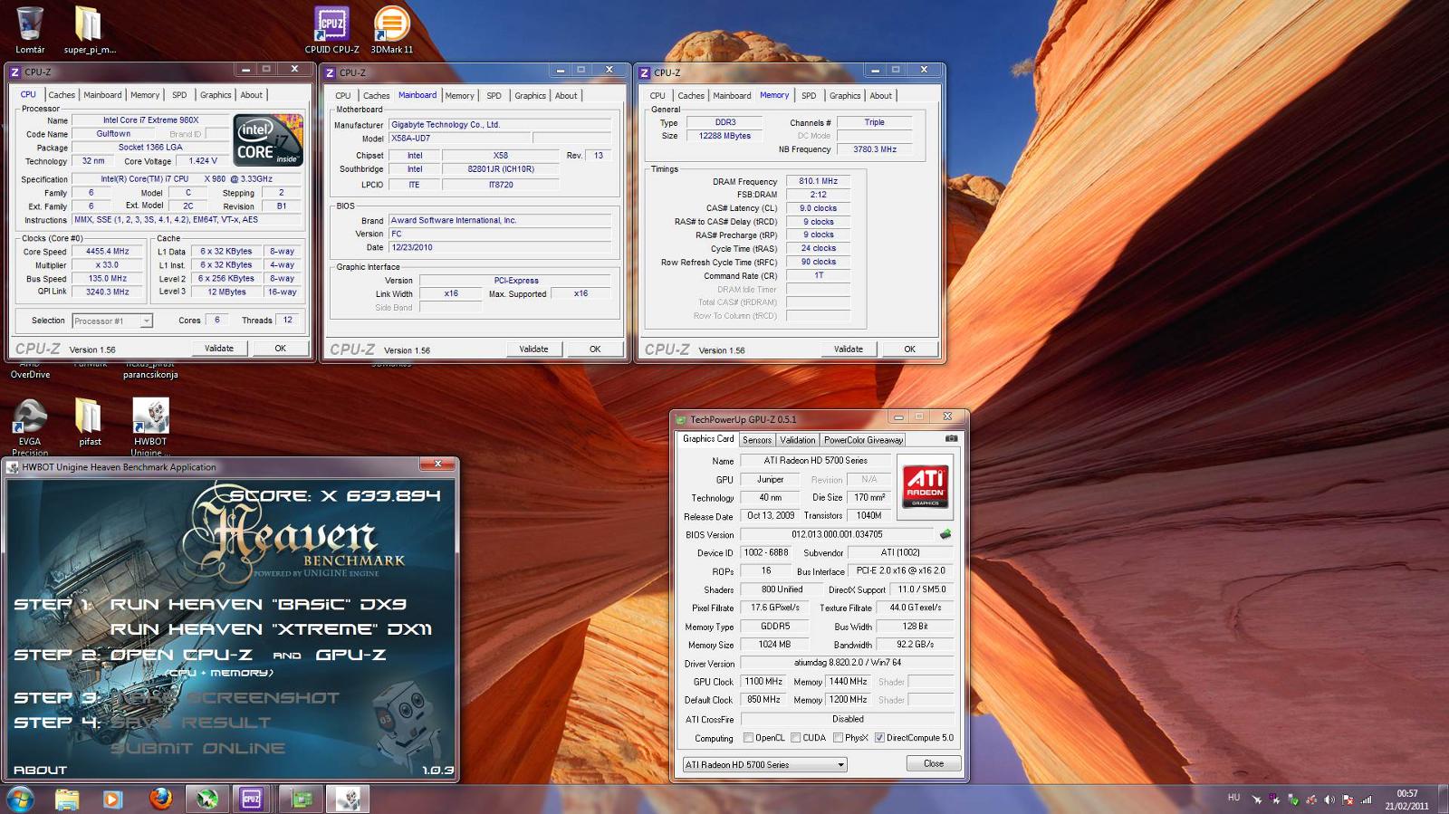The width and height of the screenshot is (1449, 814).
Task: Open the ATI Radeon HD 5700 Series dropdown
Action: coord(765,765)
